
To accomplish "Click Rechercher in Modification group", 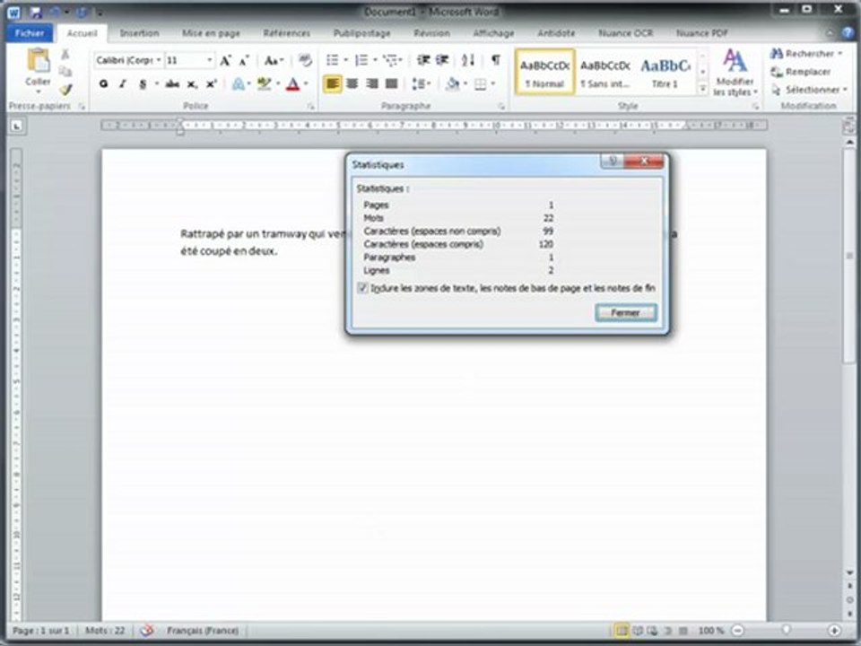I will point(806,53).
